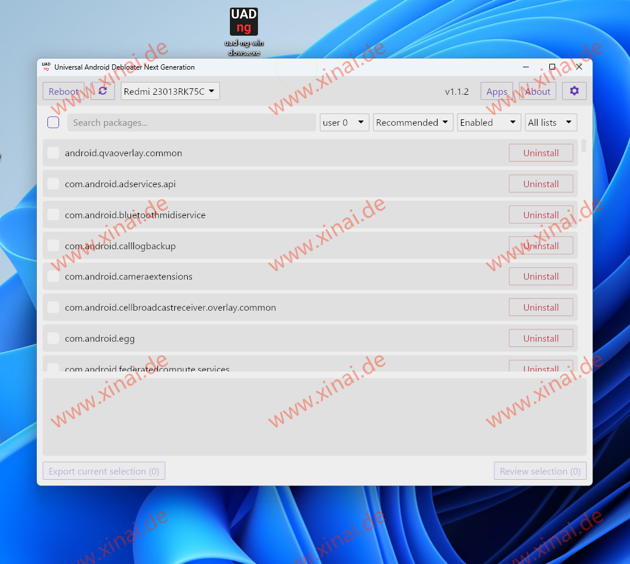
Task: Click the Reboot button
Action: pyautogui.click(x=64, y=91)
